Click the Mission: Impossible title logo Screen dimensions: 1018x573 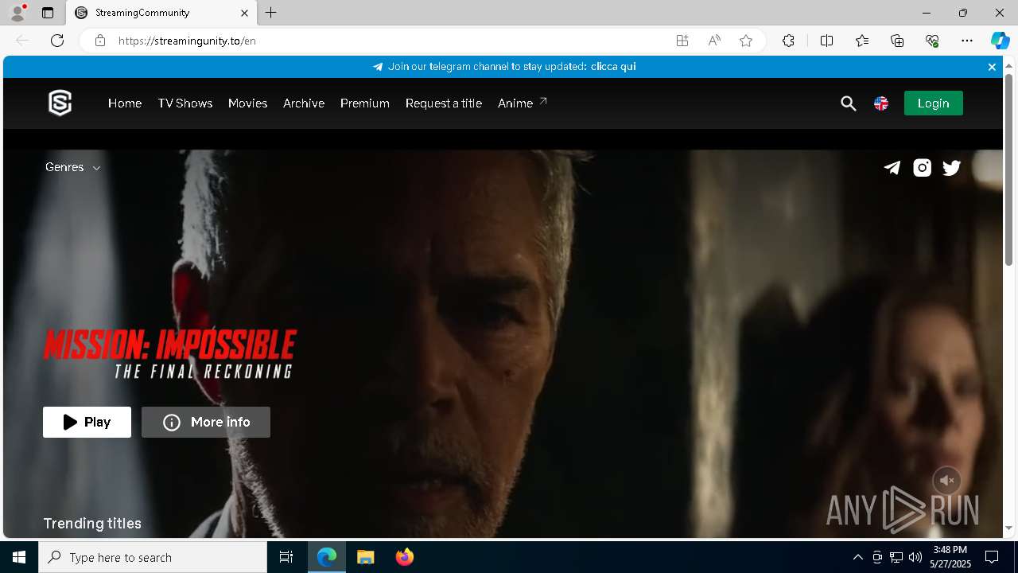(x=169, y=353)
